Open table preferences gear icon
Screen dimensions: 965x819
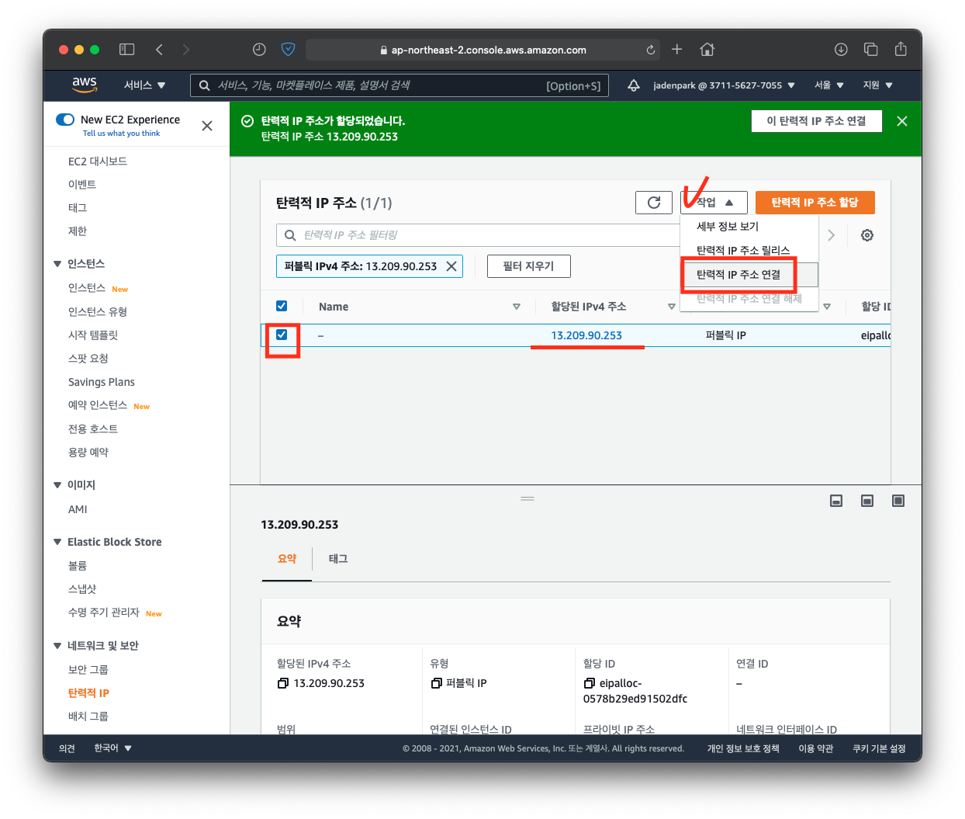(867, 235)
